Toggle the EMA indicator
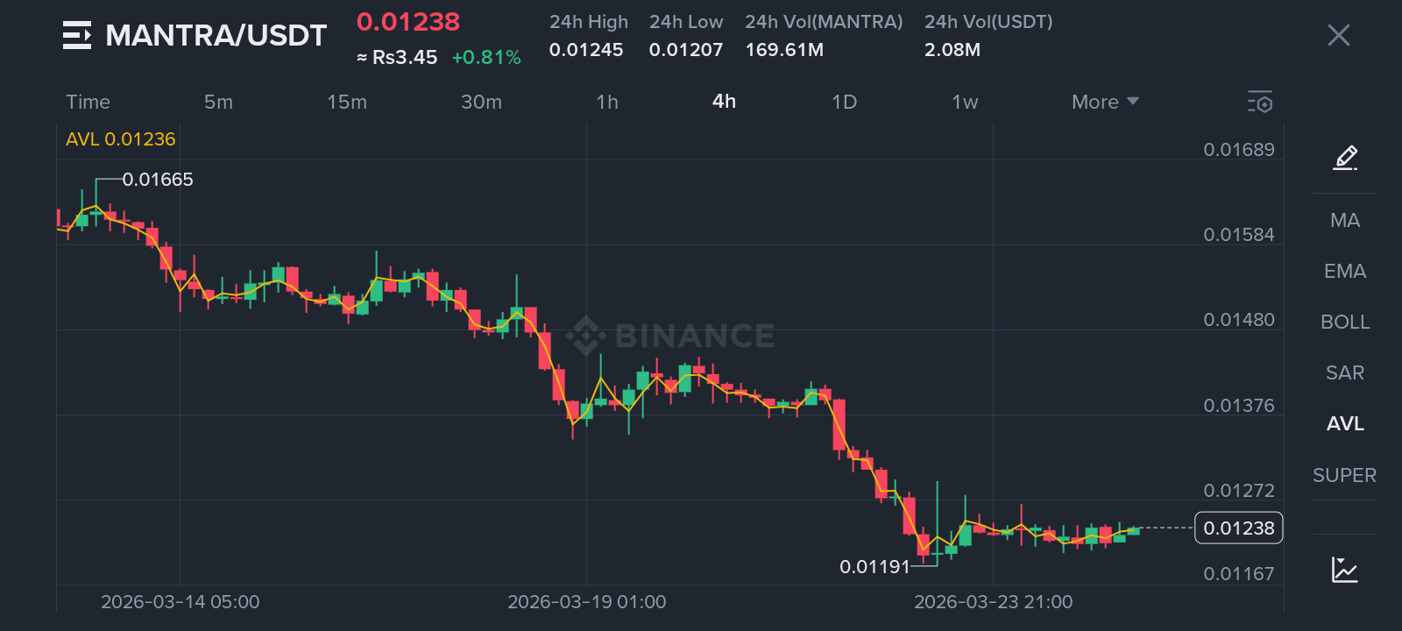Viewport: 1402px width, 631px height. click(1345, 271)
